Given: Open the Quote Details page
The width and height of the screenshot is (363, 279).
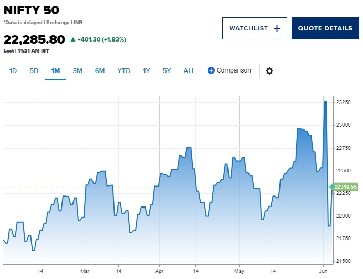Looking at the screenshot, I should pyautogui.click(x=325, y=29).
